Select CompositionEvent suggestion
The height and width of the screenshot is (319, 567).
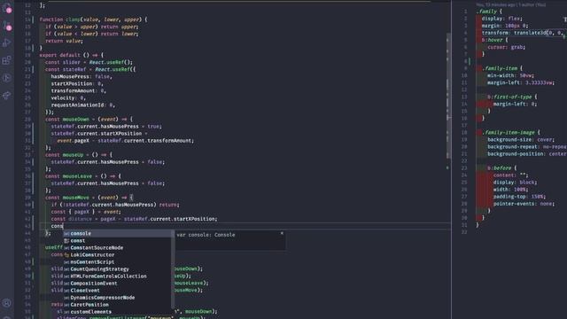pos(117,284)
